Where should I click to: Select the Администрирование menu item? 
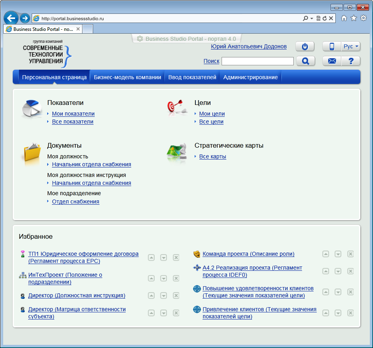click(251, 77)
